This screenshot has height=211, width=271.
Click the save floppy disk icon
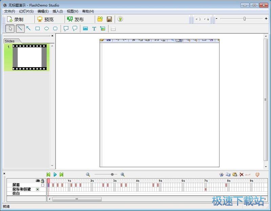point(109,19)
